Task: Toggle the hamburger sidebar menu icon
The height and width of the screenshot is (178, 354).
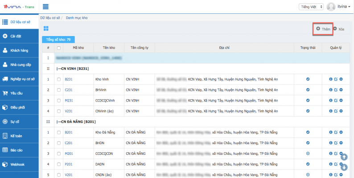Action: (x=45, y=7)
